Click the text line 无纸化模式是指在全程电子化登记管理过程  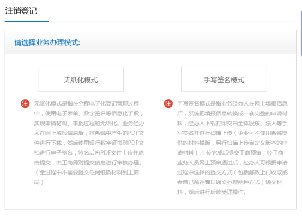point(87,104)
